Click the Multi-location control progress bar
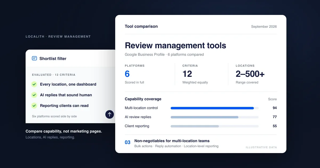This screenshot has height=168, width=320. click(x=215, y=108)
